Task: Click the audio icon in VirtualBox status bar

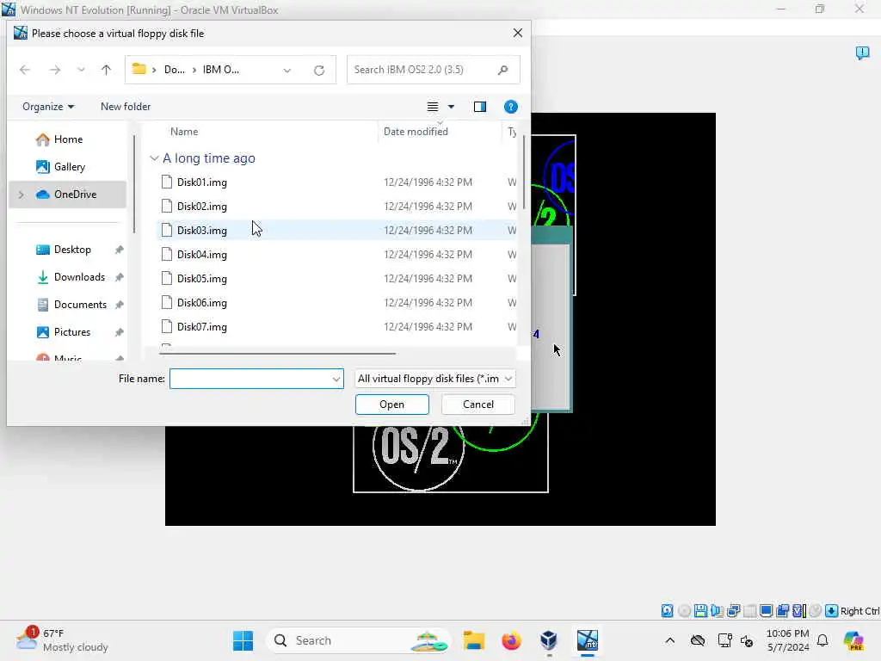Action: pos(717,610)
